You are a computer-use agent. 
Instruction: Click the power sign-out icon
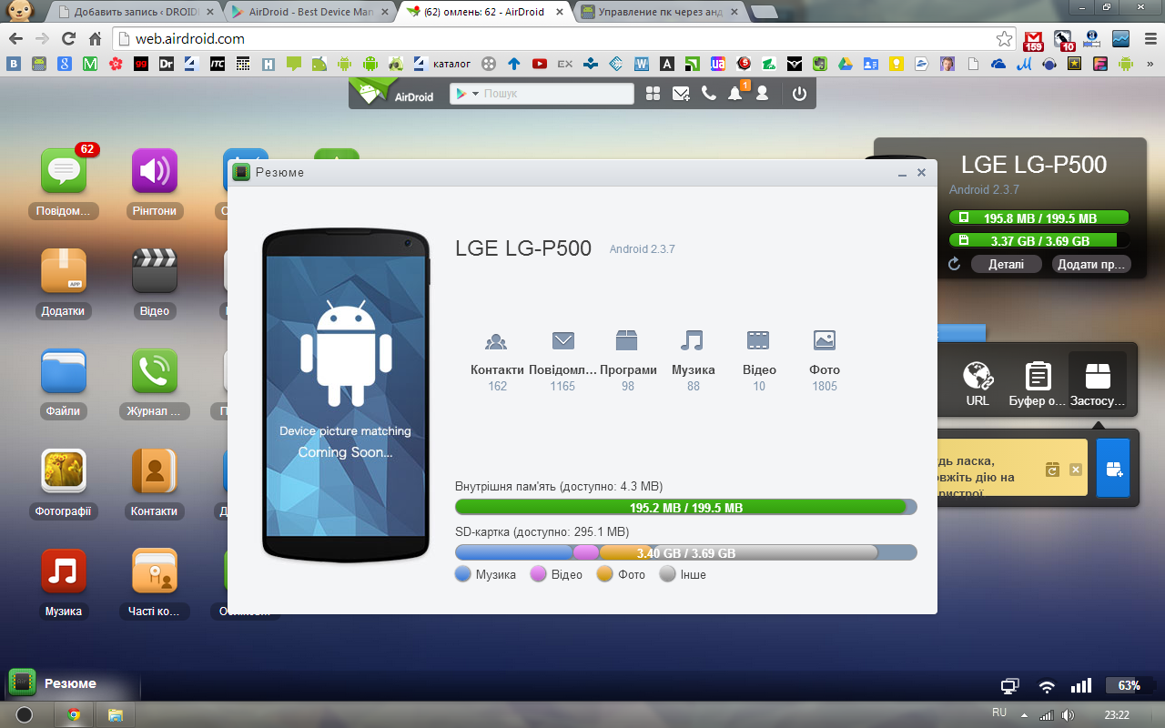point(799,94)
